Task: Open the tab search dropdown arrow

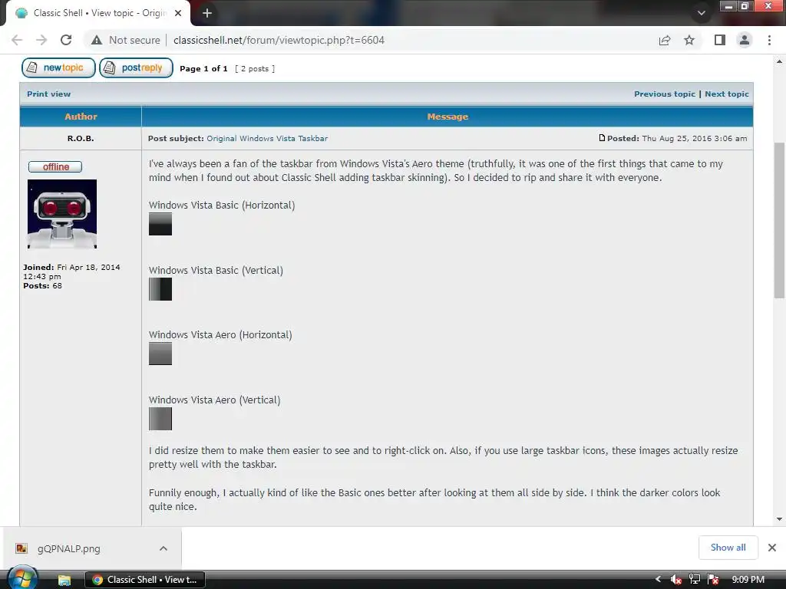Action: point(702,13)
